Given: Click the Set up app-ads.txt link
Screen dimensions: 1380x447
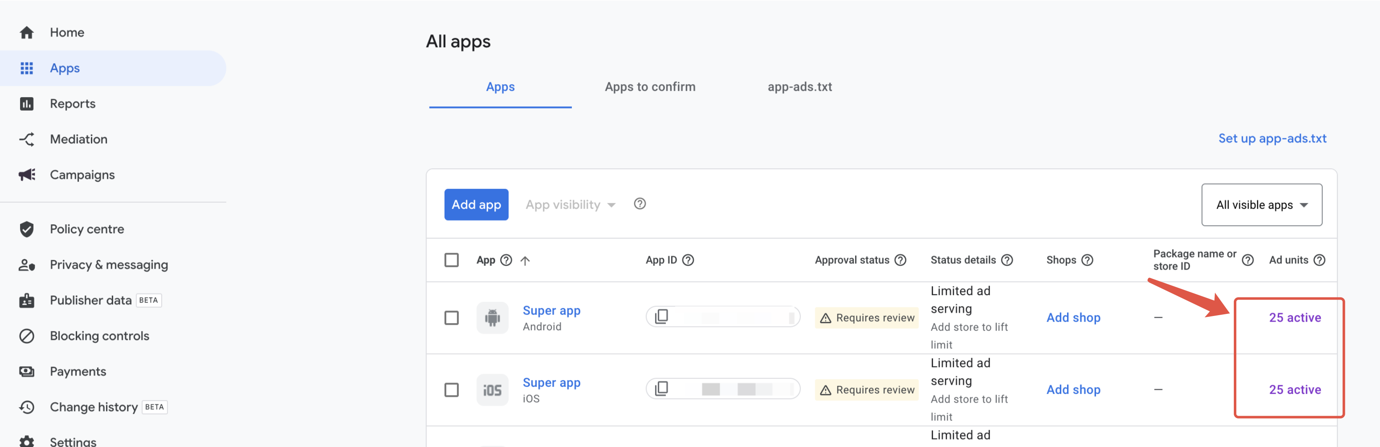Looking at the screenshot, I should 1272,139.
